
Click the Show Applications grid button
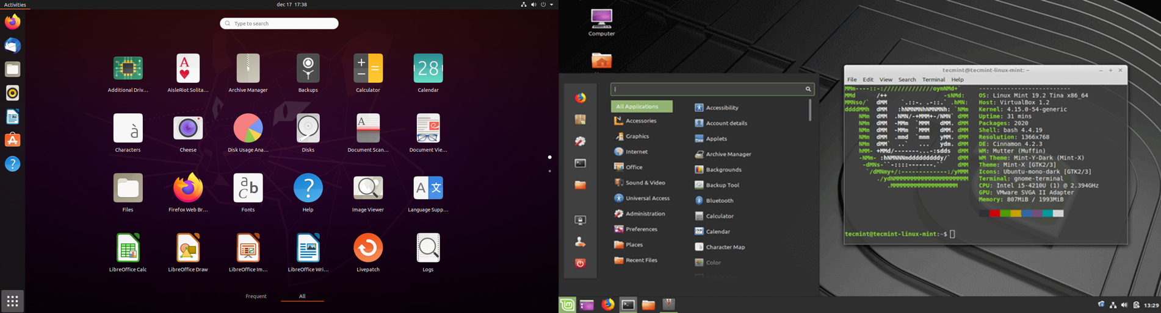tap(12, 301)
